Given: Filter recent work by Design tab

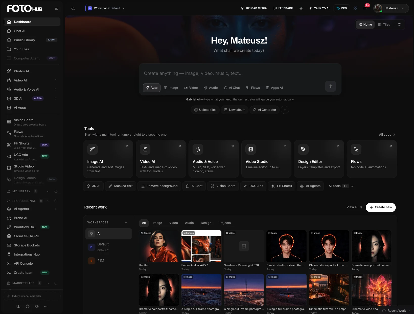Looking at the screenshot, I should [206, 223].
